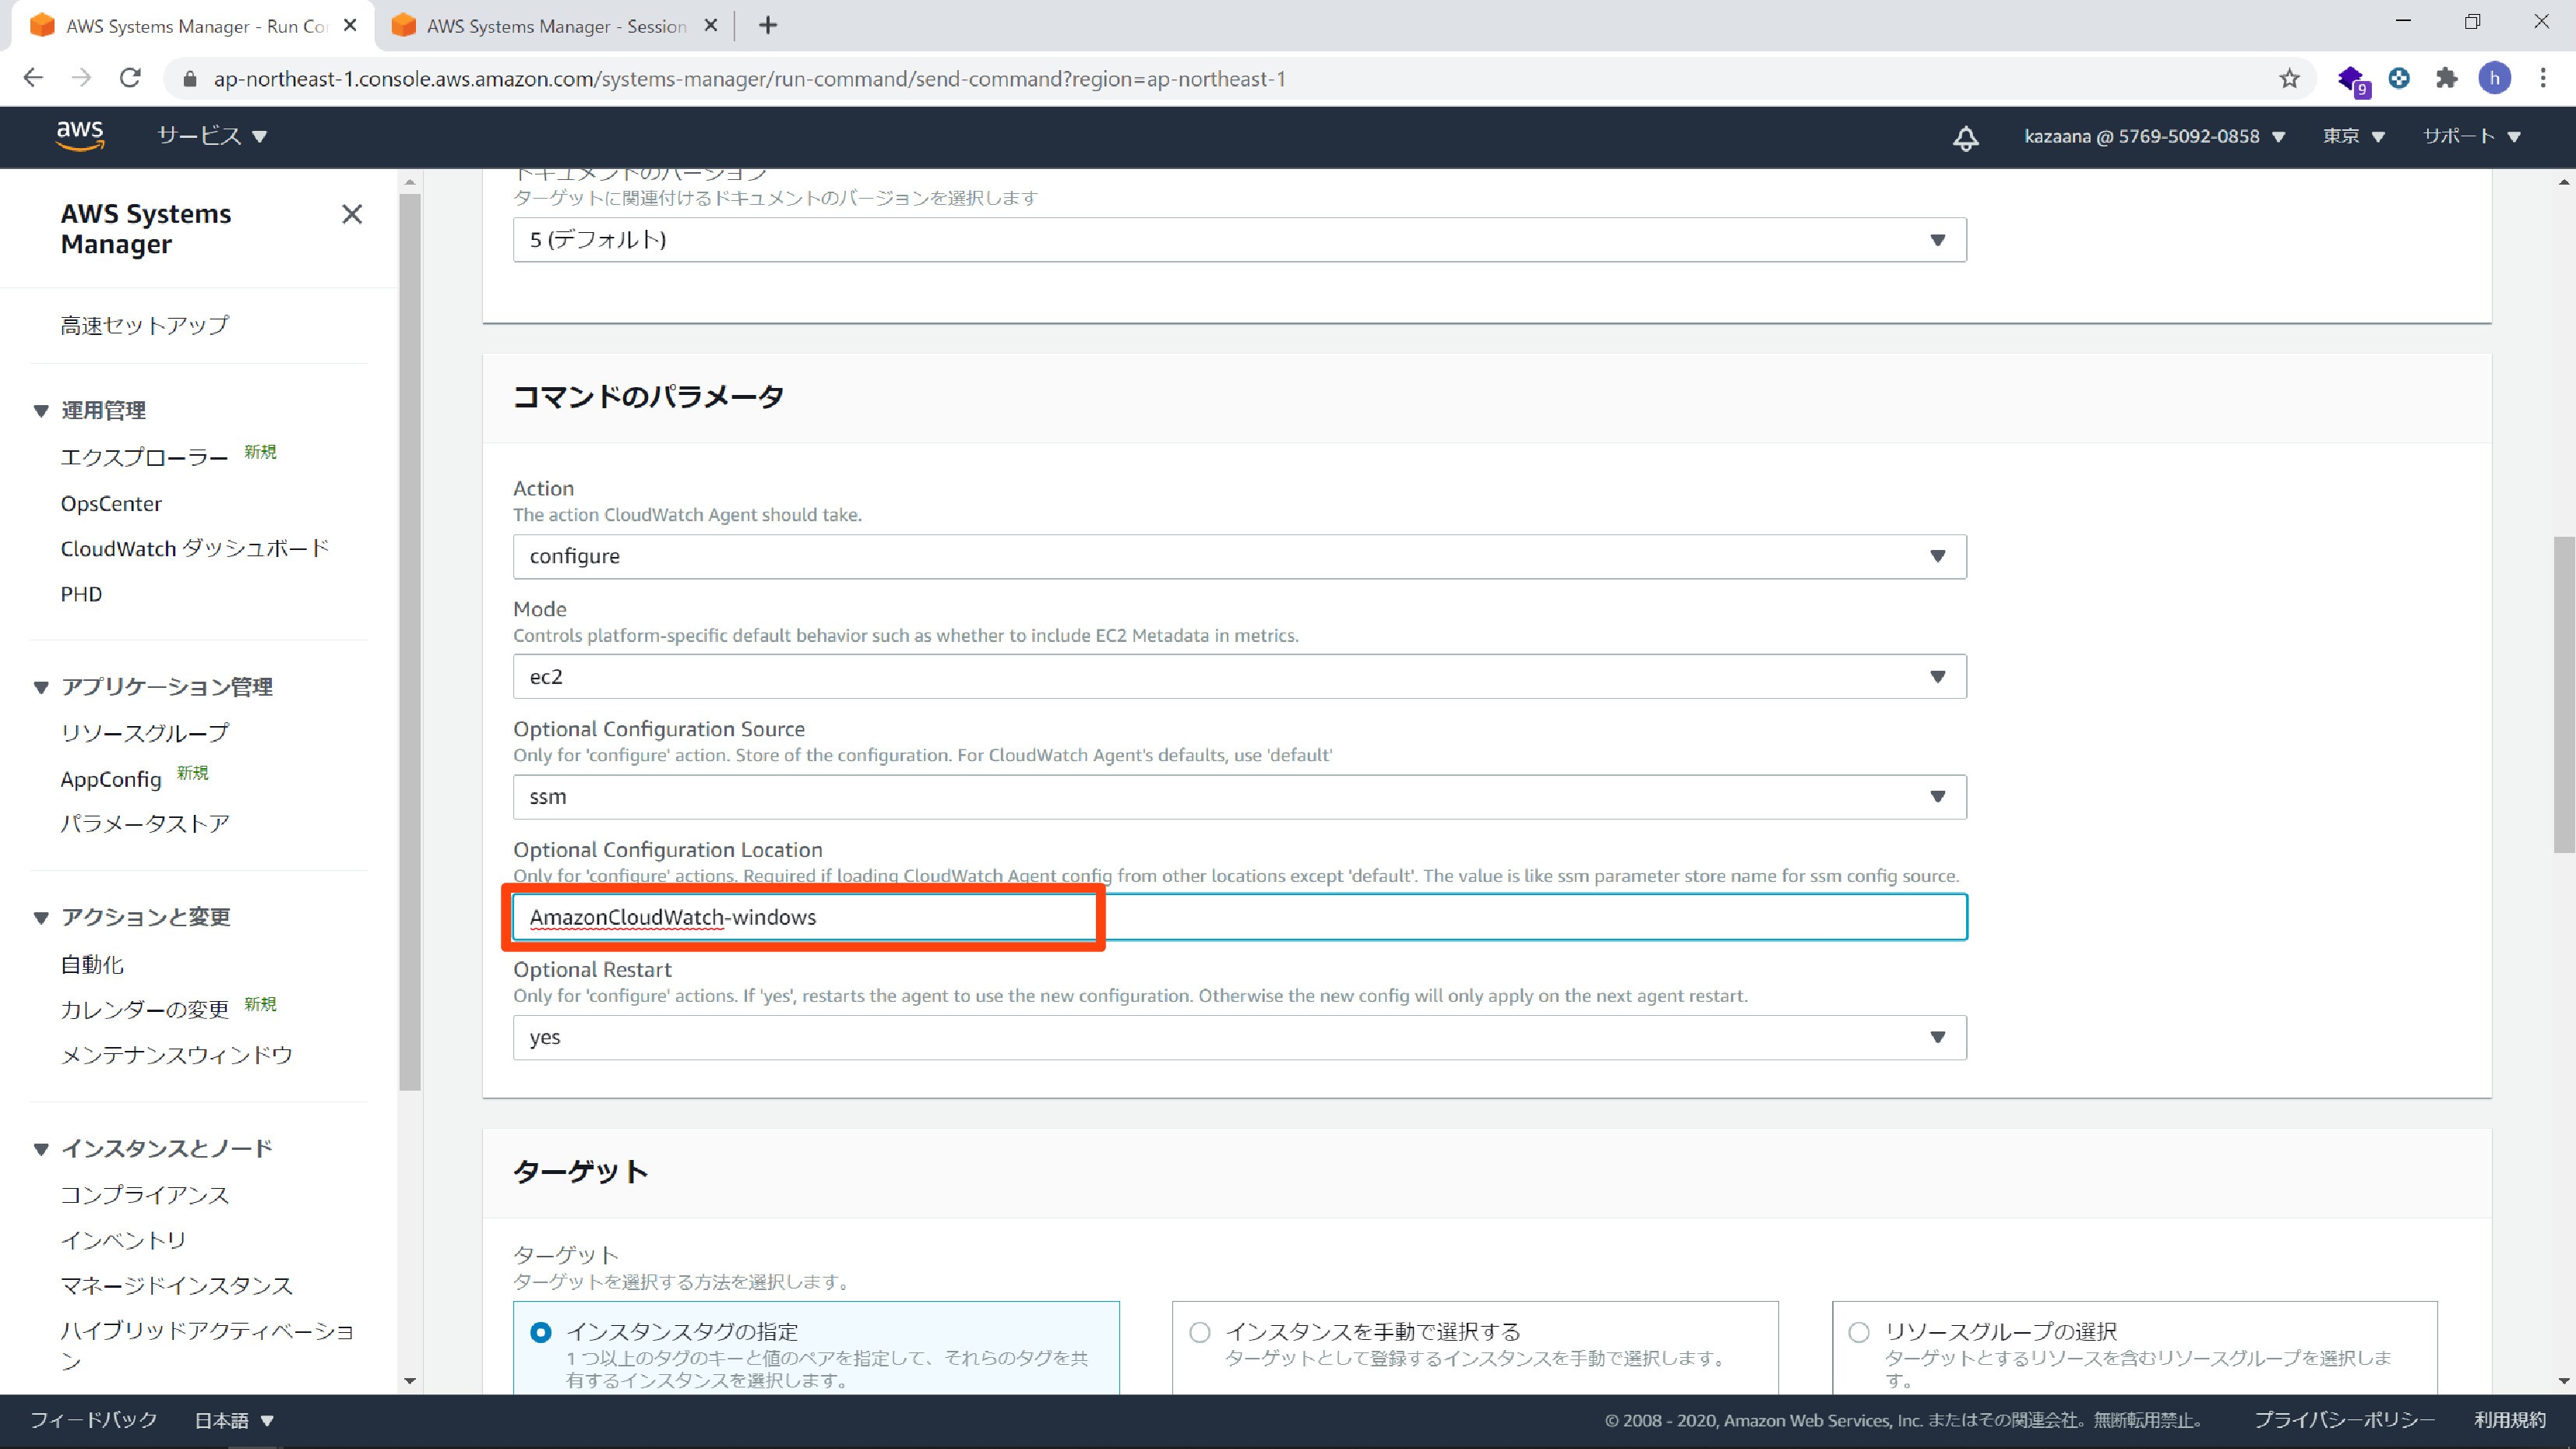
Task: Open the サポート support menu
Action: click(2471, 136)
